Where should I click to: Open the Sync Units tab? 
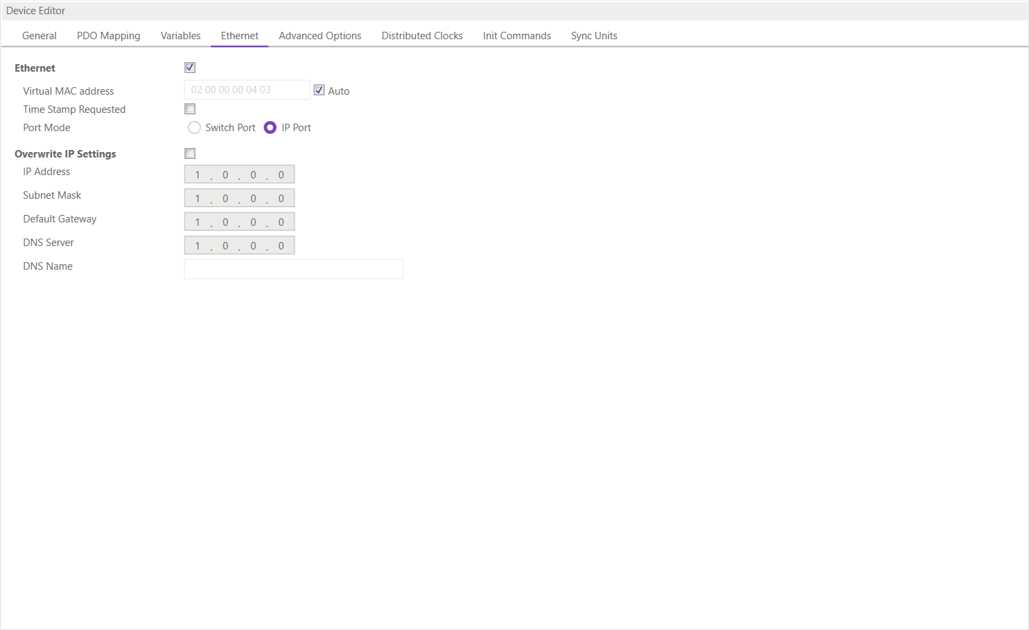[594, 36]
